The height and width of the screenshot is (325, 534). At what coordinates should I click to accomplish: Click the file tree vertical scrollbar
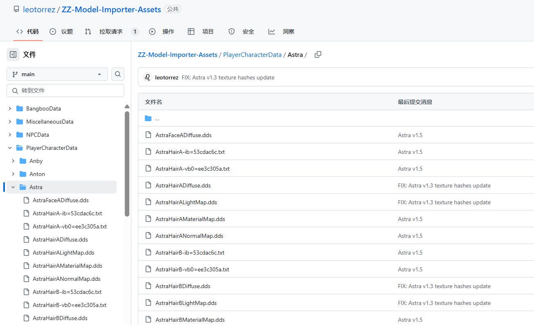pyautogui.click(x=127, y=164)
